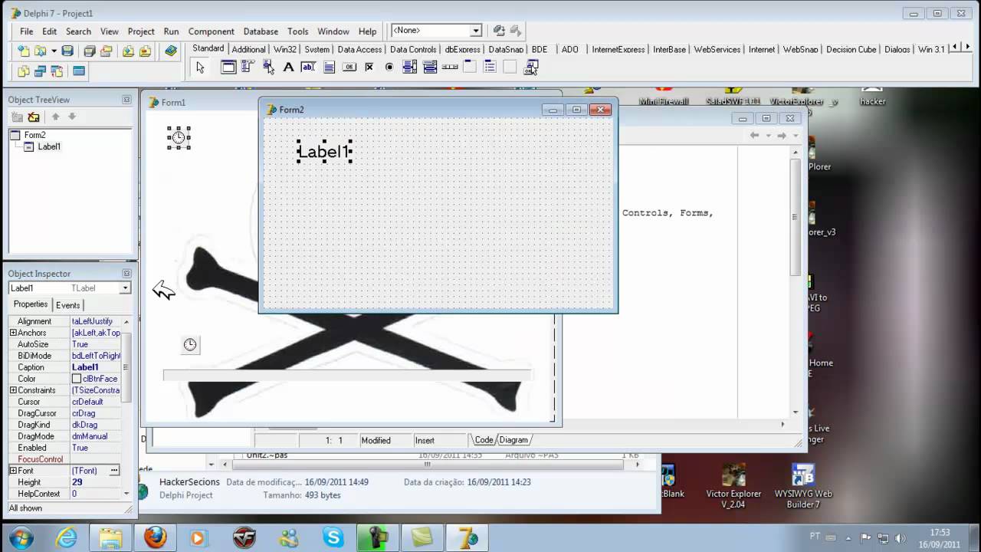The height and width of the screenshot is (552, 981).
Task: Click the code editor forward arrow
Action: pos(782,136)
